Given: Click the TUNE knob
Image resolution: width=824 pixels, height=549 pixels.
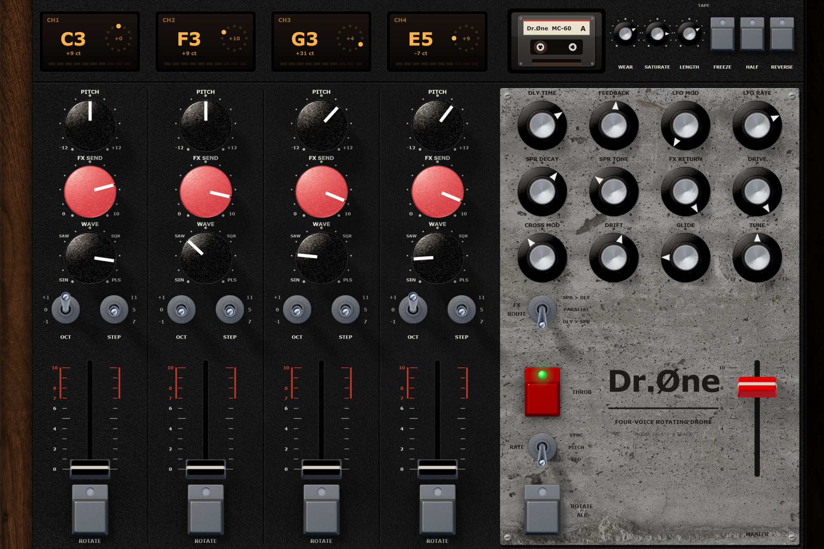Looking at the screenshot, I should point(757,258).
